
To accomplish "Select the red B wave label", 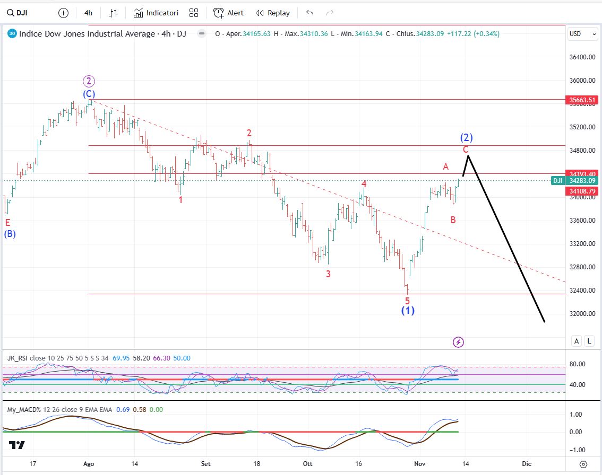I will pyautogui.click(x=453, y=220).
